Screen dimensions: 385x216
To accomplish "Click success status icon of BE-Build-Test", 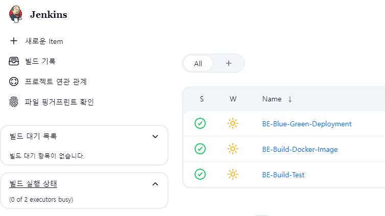I will [x=200, y=174].
